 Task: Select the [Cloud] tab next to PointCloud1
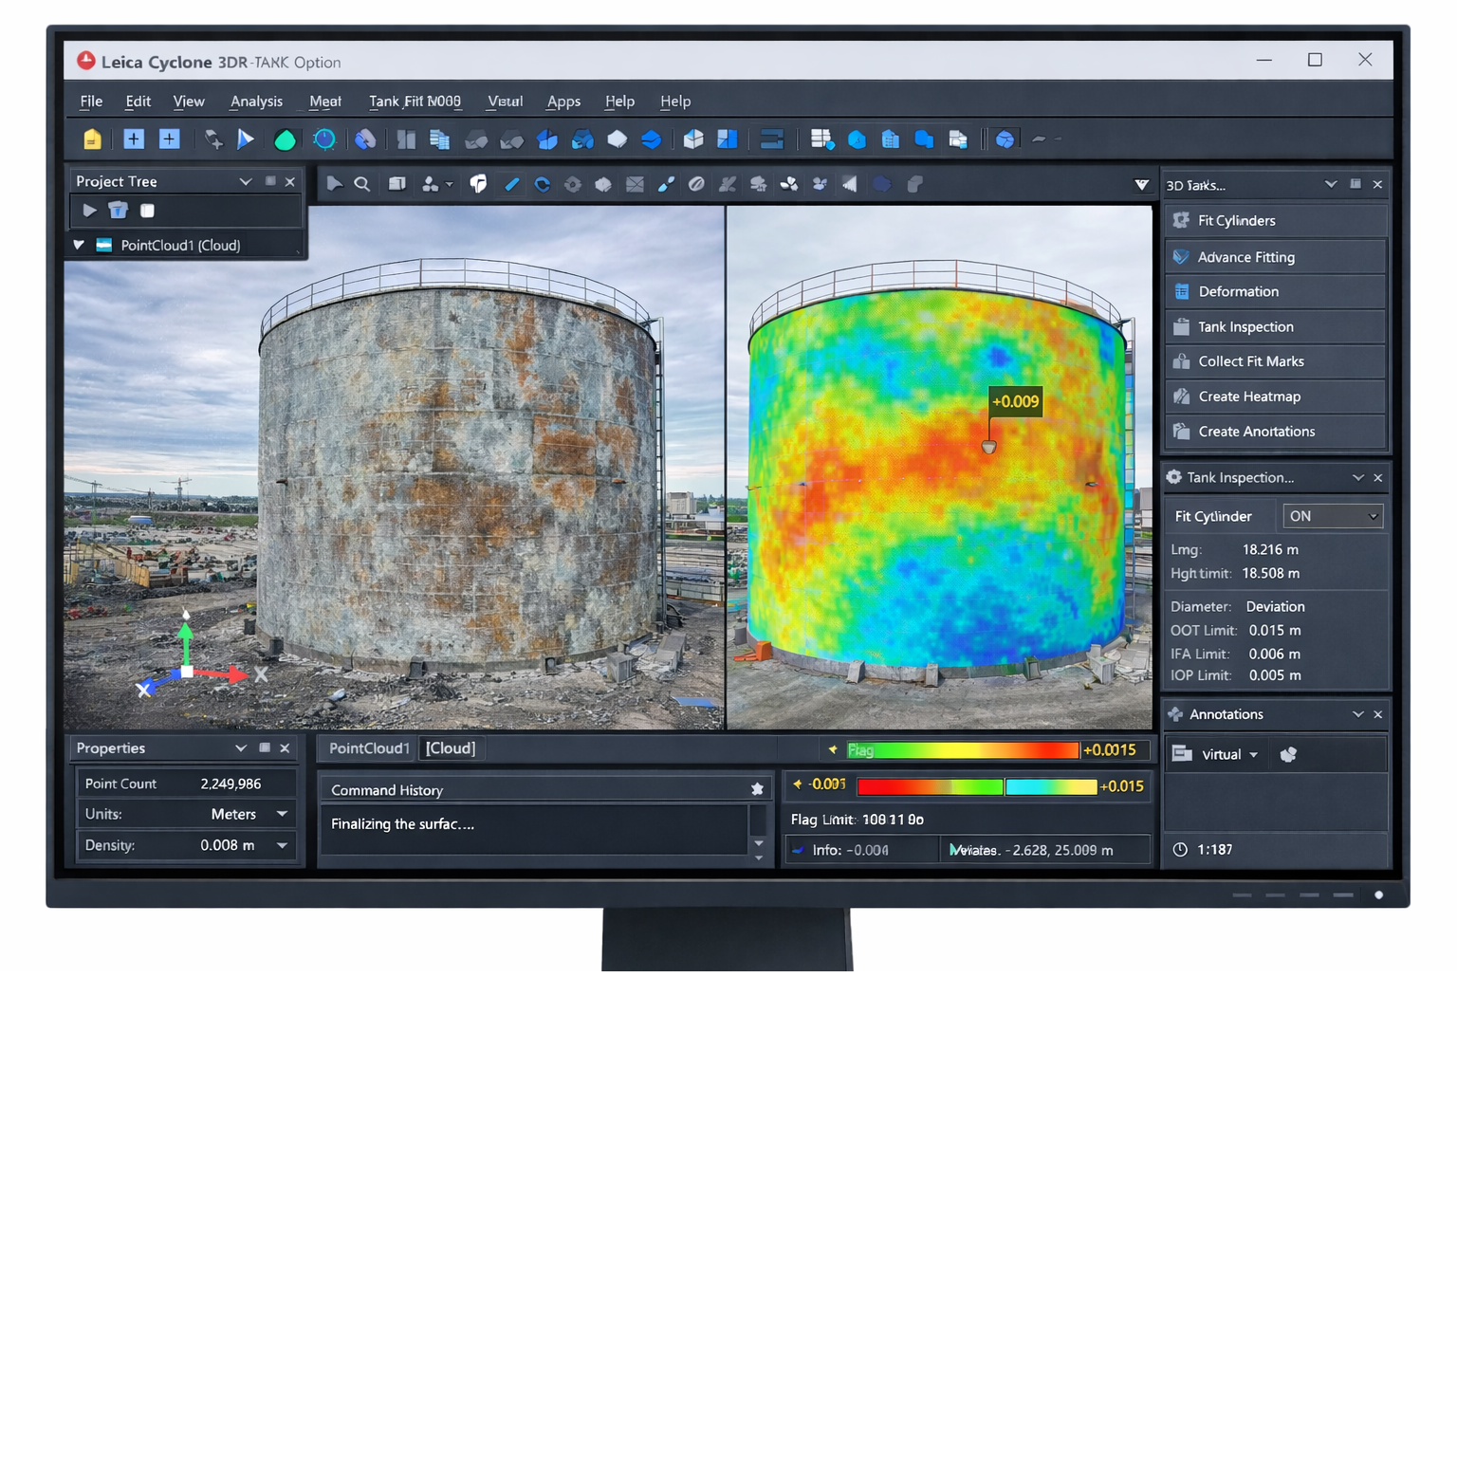point(451,748)
